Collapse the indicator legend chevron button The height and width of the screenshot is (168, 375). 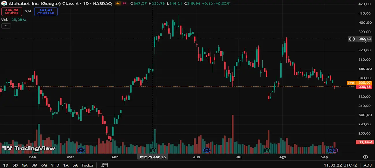6,26
